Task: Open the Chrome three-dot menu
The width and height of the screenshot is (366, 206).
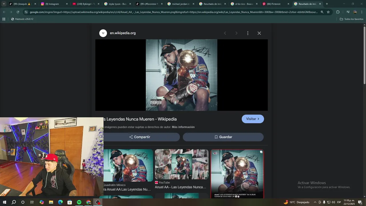Action: (362, 12)
